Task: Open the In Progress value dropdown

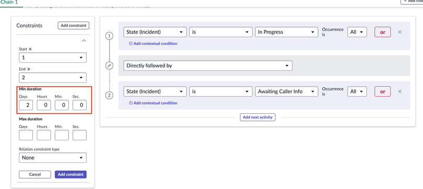Action: pyautogui.click(x=286, y=32)
